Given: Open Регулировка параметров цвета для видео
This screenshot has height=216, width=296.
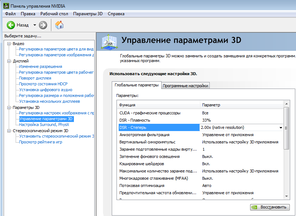Looking at the screenshot, I should tap(56, 49).
